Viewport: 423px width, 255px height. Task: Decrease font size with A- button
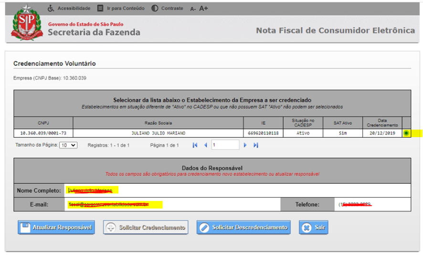pos(193,9)
